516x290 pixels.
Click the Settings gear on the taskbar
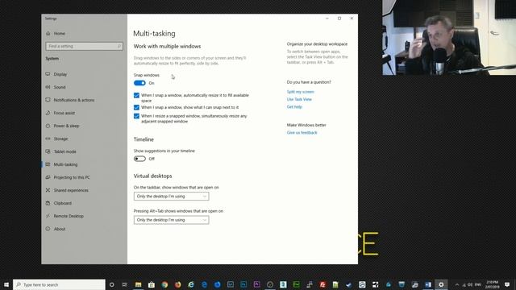click(x=441, y=284)
